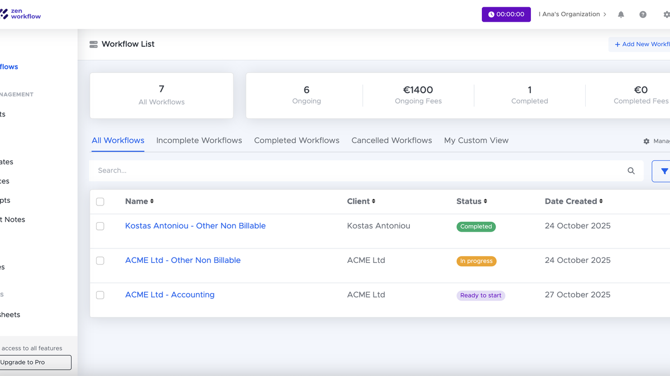Open the settings gear icon in header

[666, 14]
